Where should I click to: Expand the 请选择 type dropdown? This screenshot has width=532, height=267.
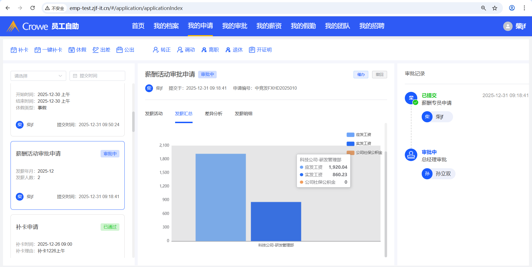pyautogui.click(x=38, y=76)
